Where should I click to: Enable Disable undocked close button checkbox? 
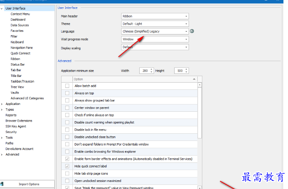pos(67,137)
